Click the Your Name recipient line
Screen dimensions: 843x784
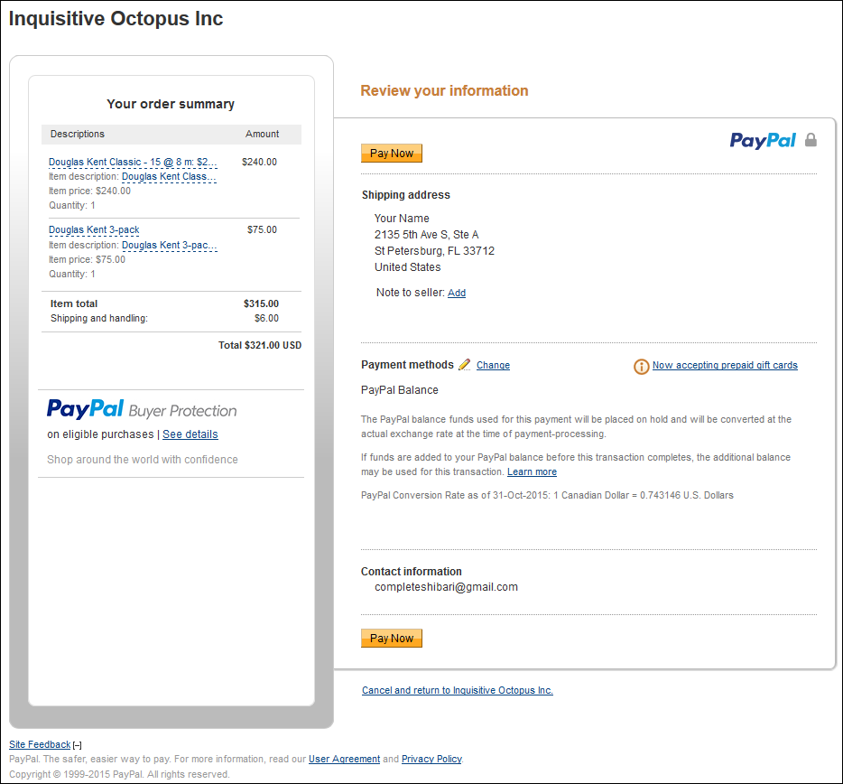point(402,219)
